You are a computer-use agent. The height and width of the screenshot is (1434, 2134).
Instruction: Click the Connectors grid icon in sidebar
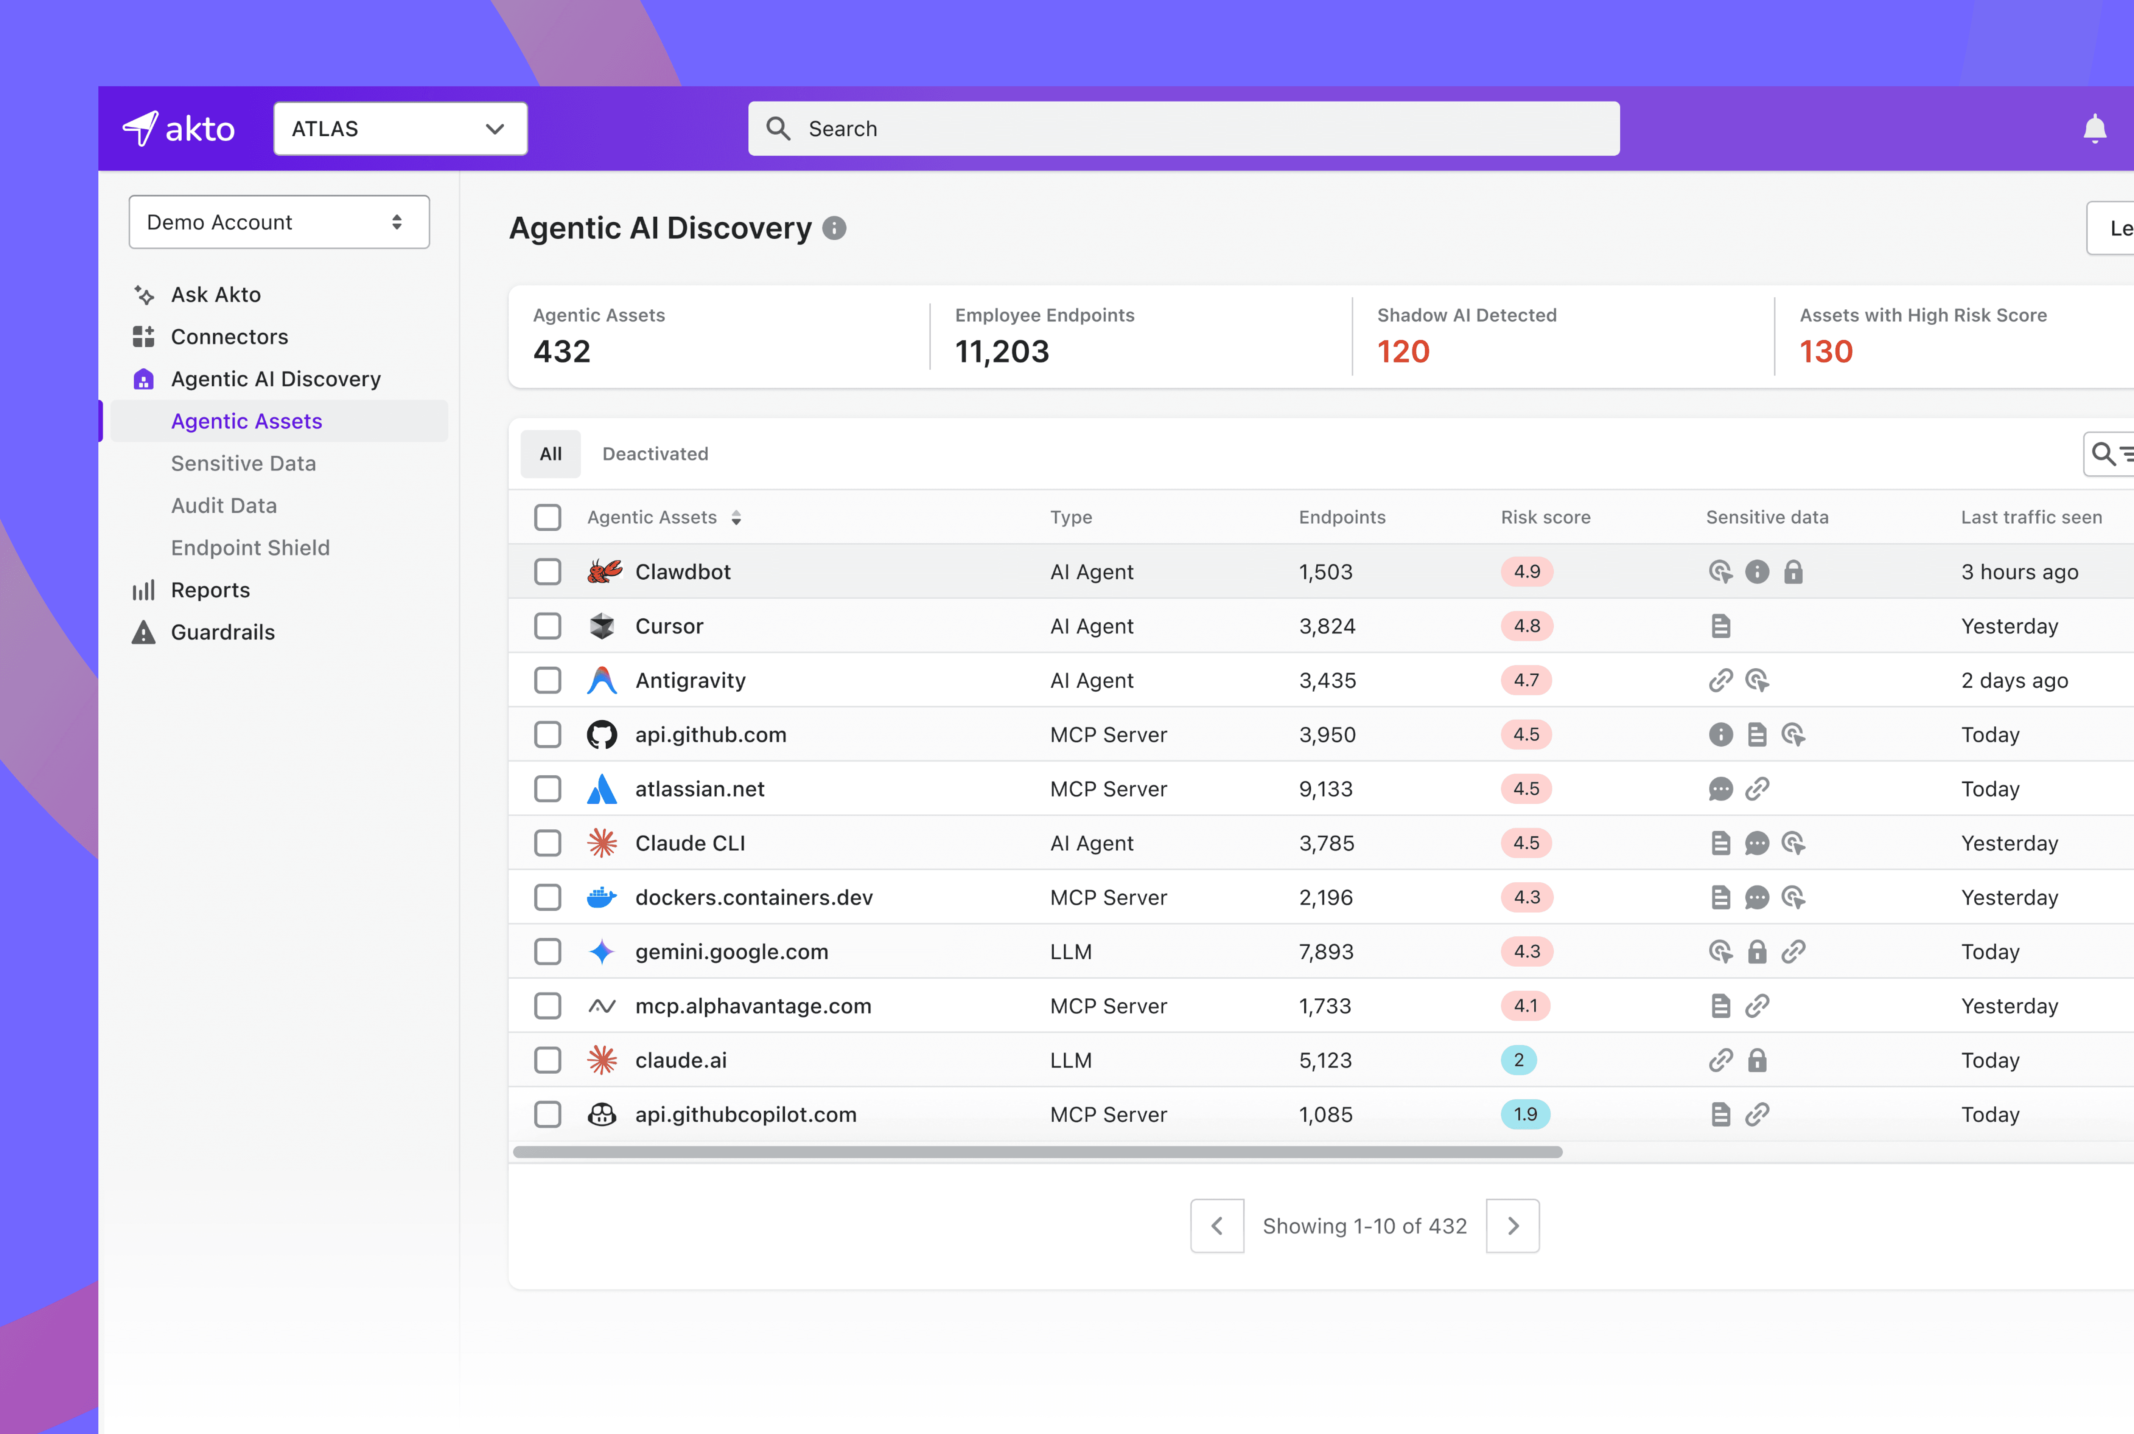point(144,337)
